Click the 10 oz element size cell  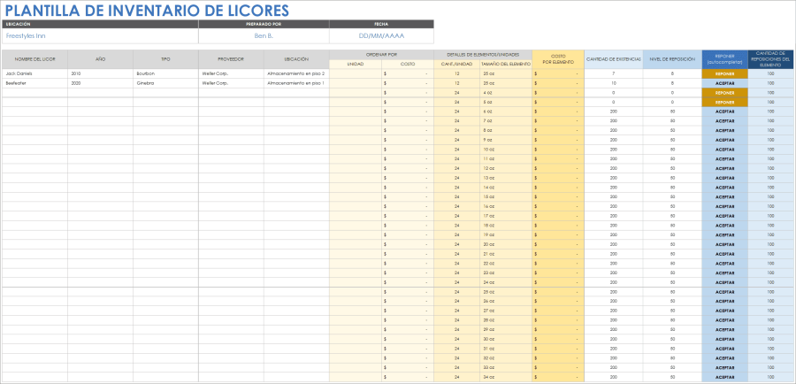pyautogui.click(x=506, y=150)
